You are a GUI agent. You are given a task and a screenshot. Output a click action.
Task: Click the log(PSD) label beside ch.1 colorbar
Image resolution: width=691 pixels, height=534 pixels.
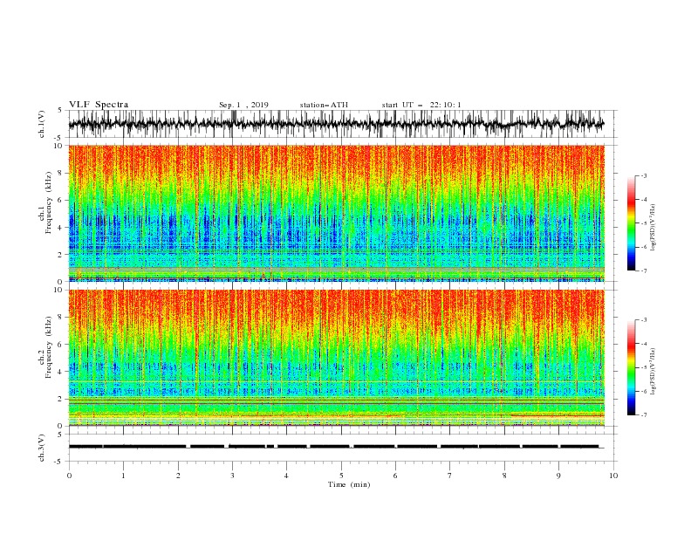653,228
